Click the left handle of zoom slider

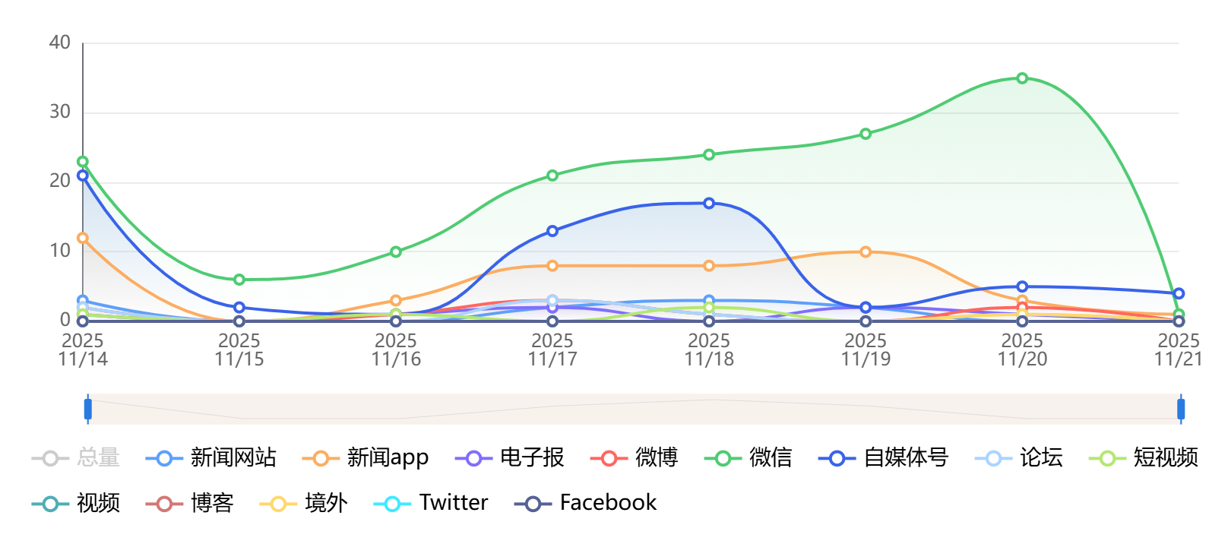(88, 409)
